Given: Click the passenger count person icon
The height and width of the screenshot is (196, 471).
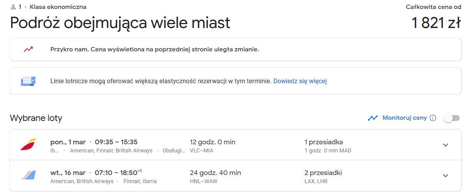Looking at the screenshot, I should tap(13, 7).
